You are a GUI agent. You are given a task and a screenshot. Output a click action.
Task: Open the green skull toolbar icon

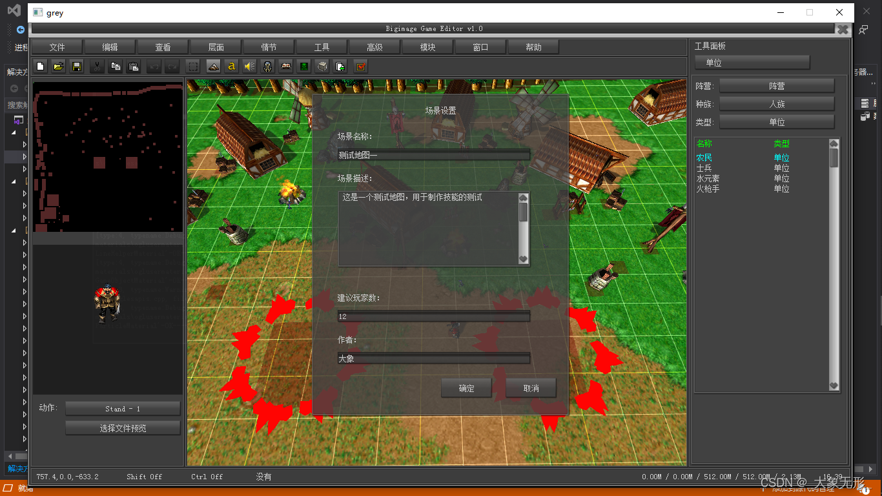tap(304, 66)
